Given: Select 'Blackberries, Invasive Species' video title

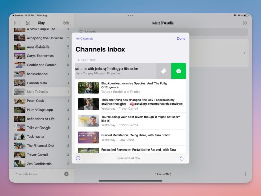Looking at the screenshot, I should click(134, 85).
